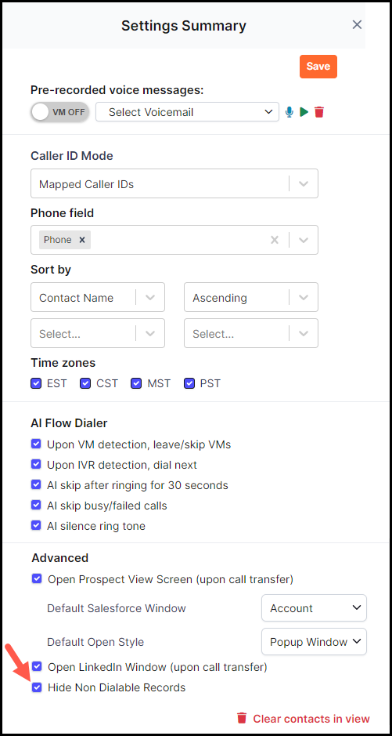The width and height of the screenshot is (392, 736).
Task: Click the trash icon beside Clear contacts
Action: coord(242,718)
